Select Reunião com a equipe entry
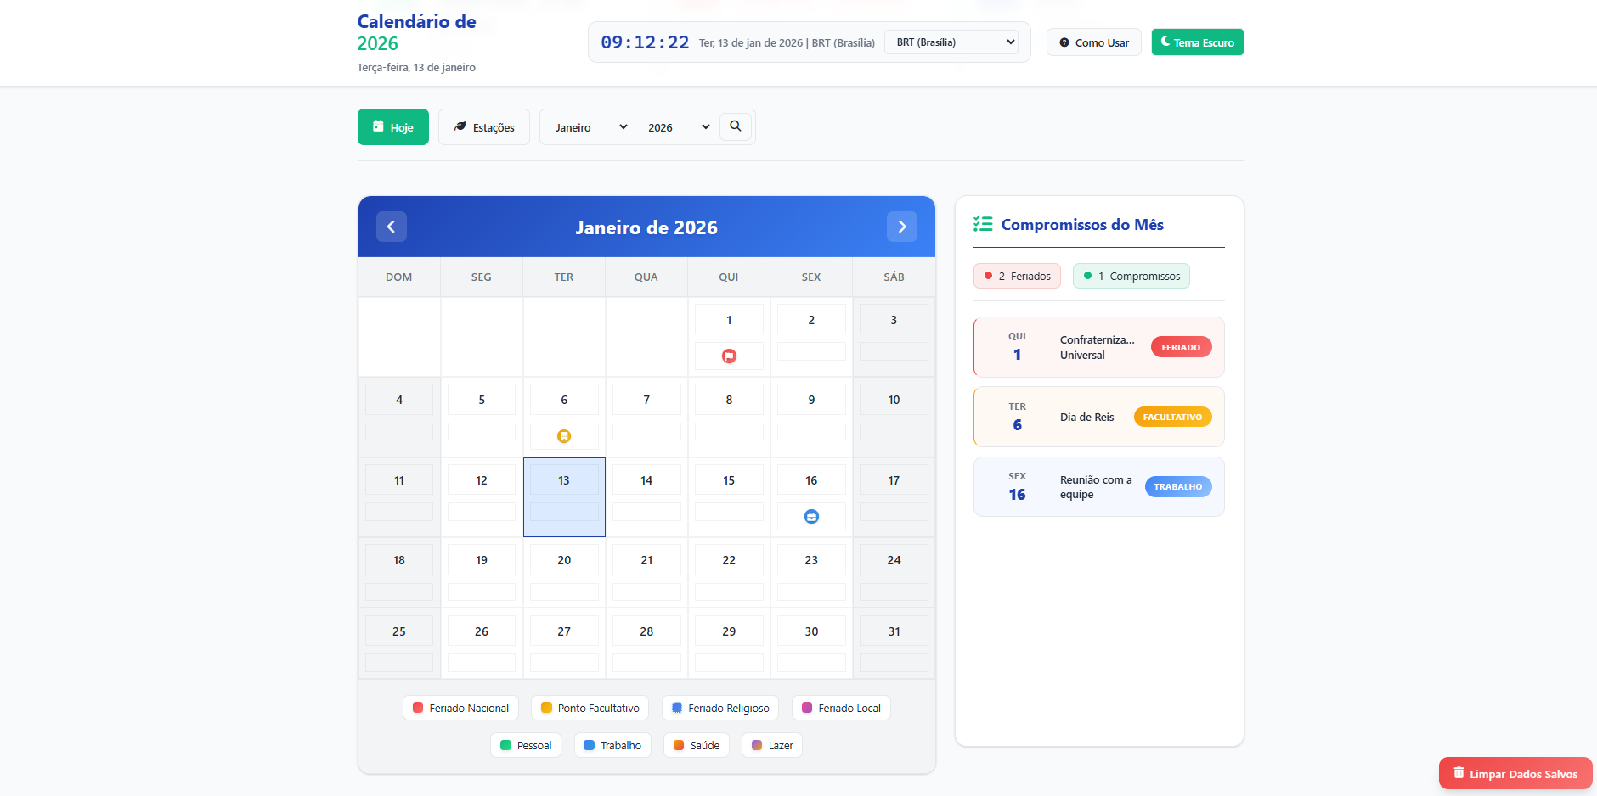 point(1098,487)
